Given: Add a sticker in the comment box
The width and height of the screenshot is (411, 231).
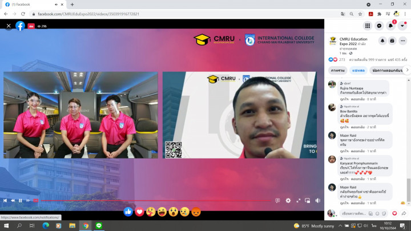Looking at the screenshot, I should tap(384, 214).
